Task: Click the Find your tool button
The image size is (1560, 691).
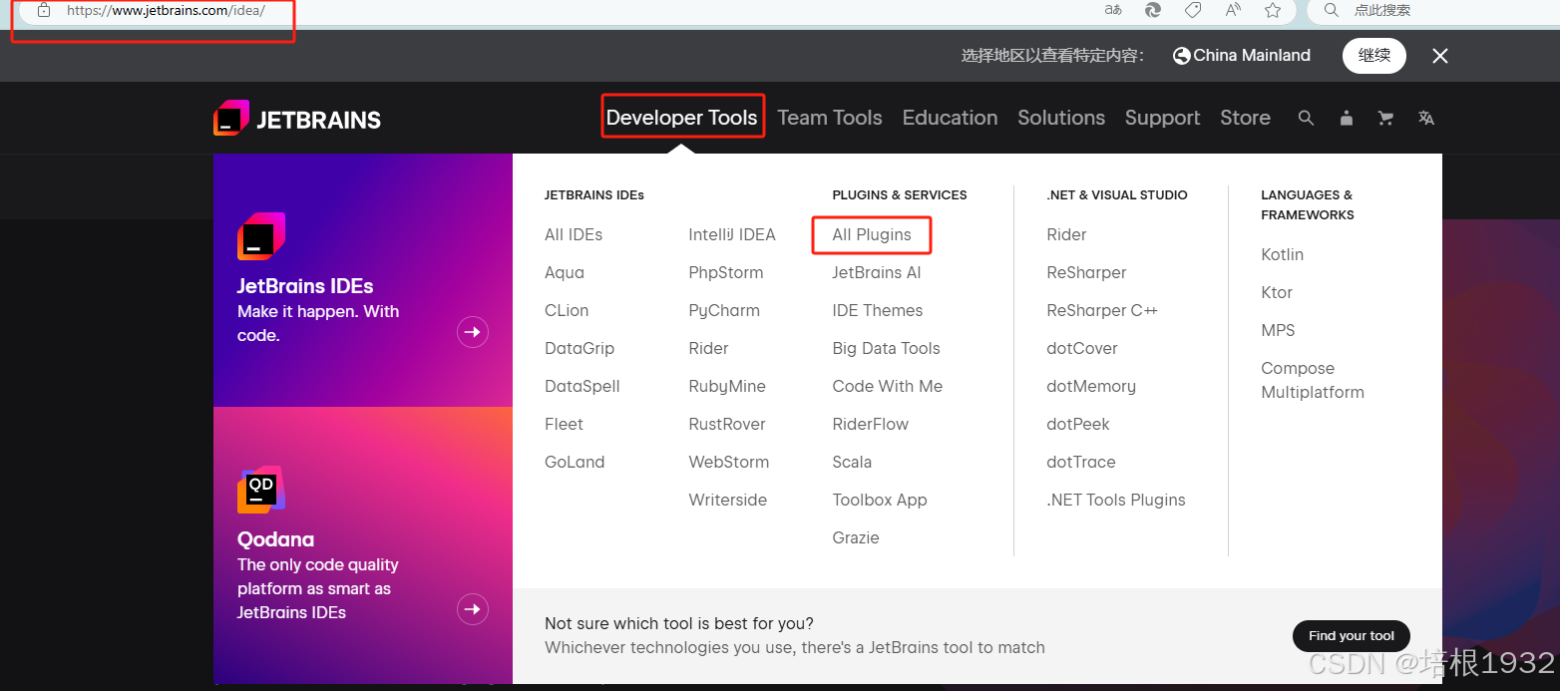Action: pos(1352,636)
